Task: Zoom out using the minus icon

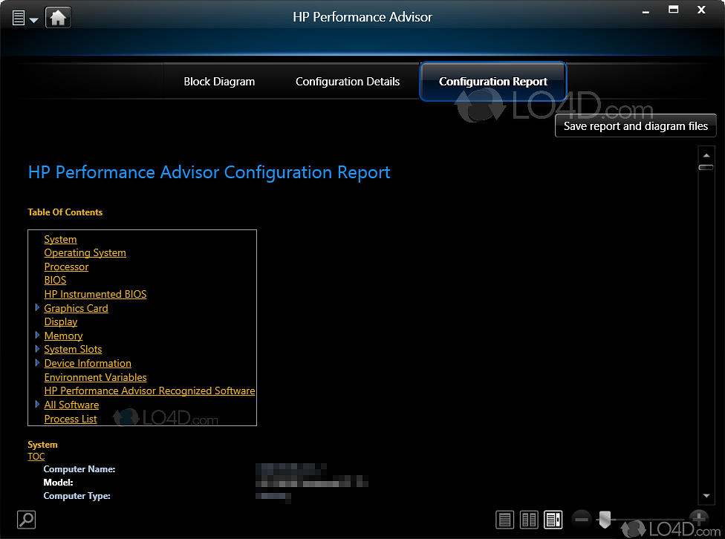Action: click(x=582, y=520)
